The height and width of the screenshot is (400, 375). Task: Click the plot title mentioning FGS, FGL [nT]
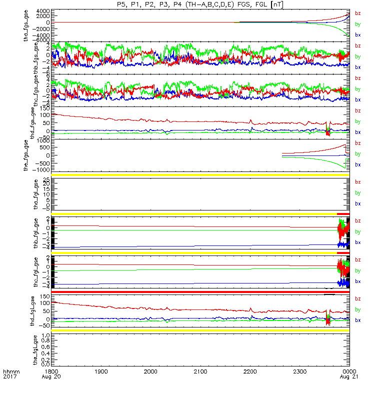200,4
